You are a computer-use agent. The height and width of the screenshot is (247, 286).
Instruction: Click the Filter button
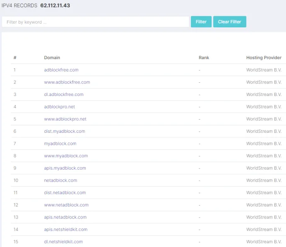tap(201, 22)
